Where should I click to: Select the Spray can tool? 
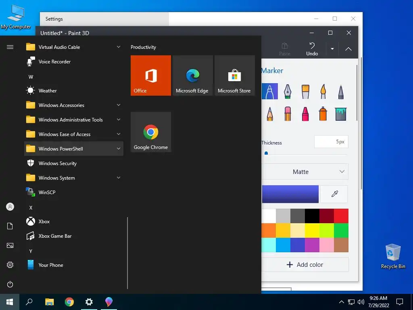click(323, 114)
